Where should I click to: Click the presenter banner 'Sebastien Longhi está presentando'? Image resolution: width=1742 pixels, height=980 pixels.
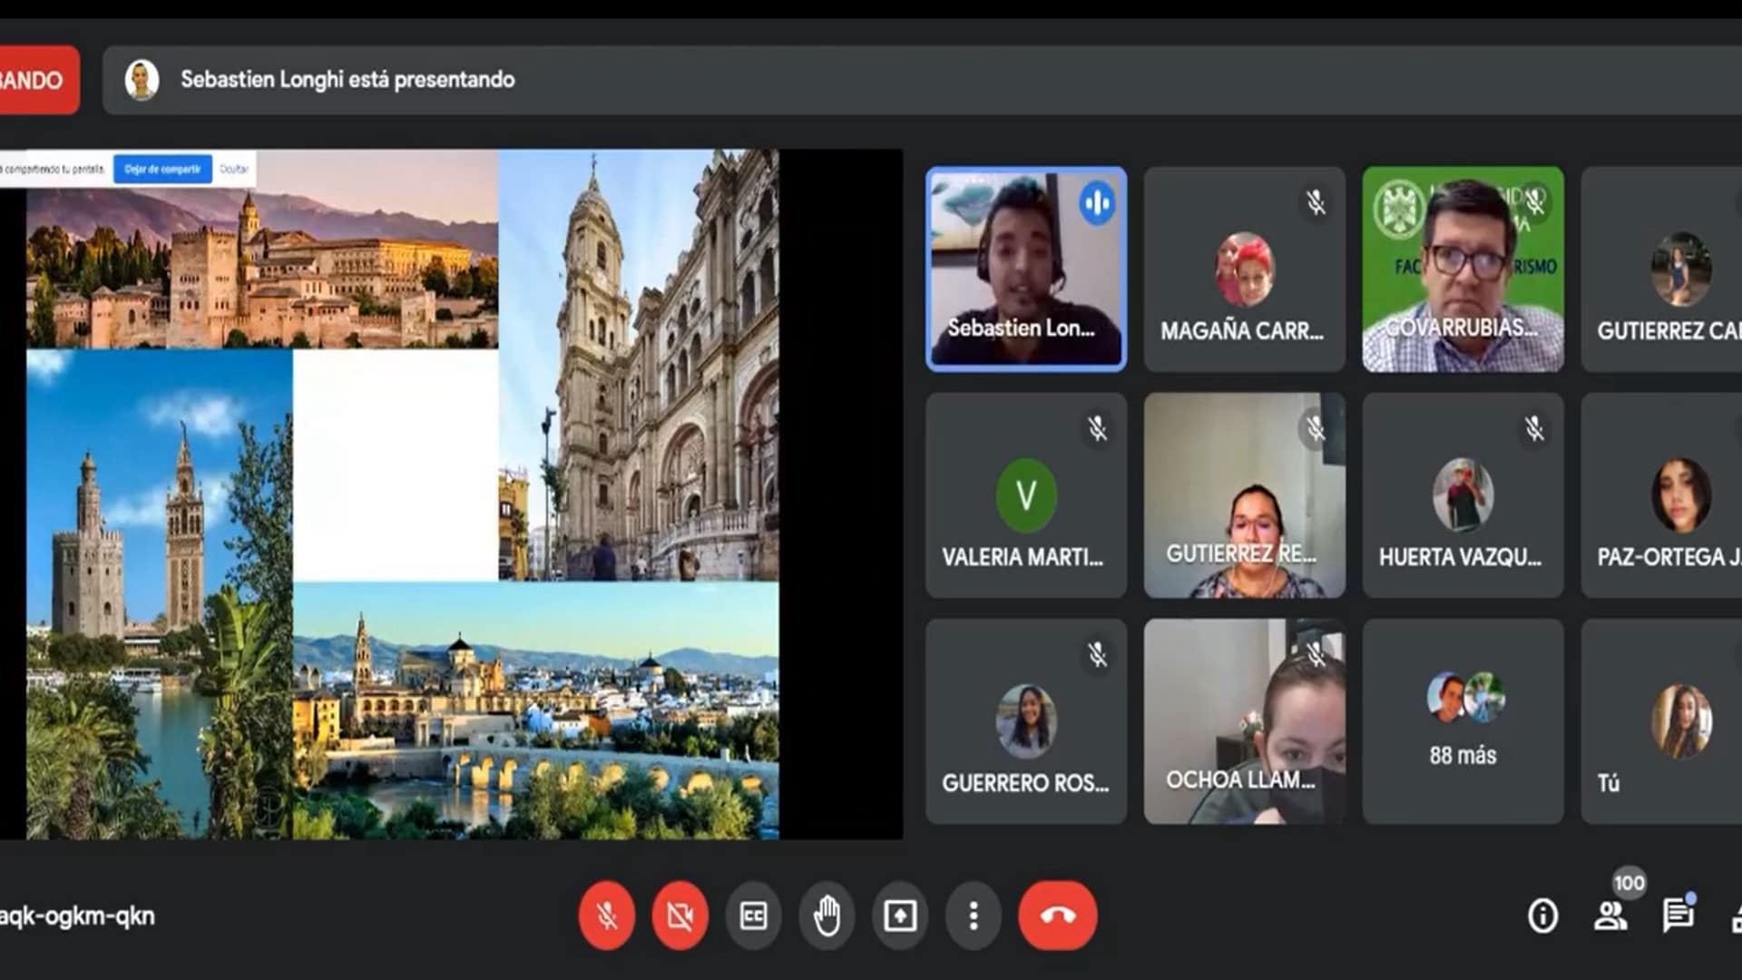point(347,80)
